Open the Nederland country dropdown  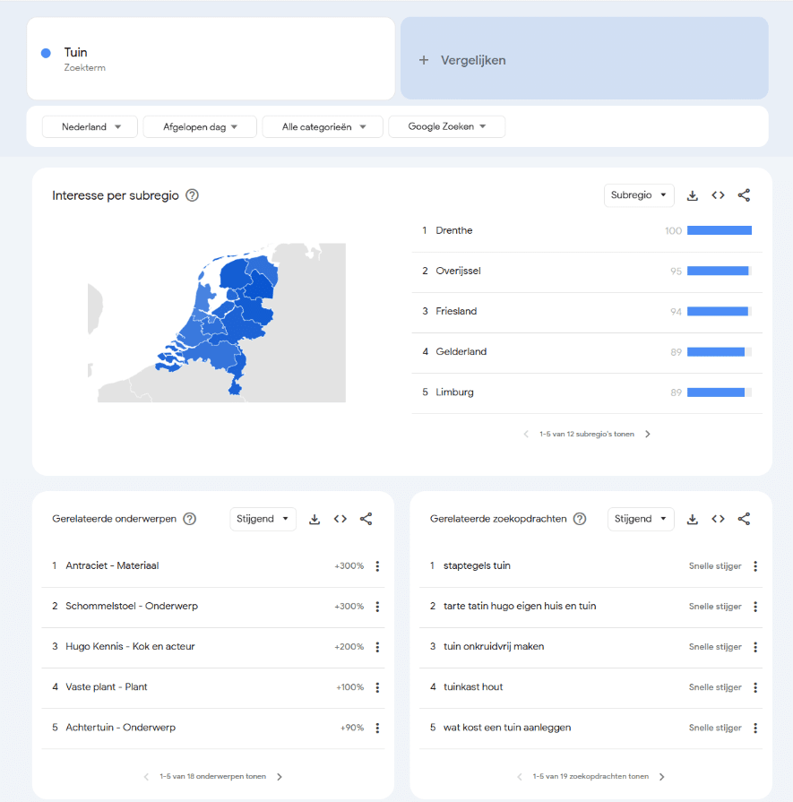90,127
